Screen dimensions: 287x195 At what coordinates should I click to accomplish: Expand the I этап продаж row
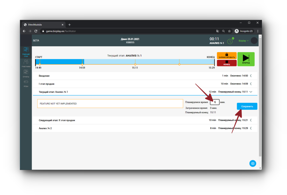251,84
